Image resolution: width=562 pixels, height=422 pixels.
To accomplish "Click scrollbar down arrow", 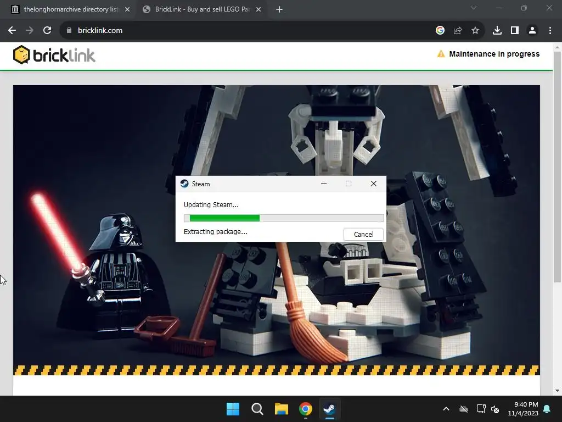I will (557, 391).
